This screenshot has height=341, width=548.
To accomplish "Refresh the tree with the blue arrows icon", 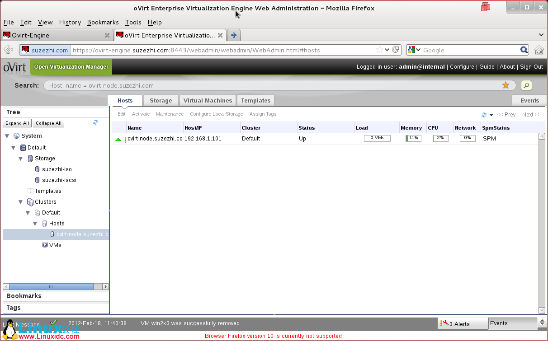I will (x=95, y=122).
